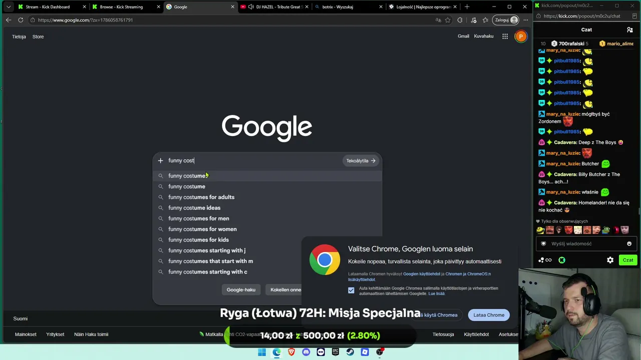Insert the frog emote into chat
The height and width of the screenshot is (360, 641).
[606, 230]
